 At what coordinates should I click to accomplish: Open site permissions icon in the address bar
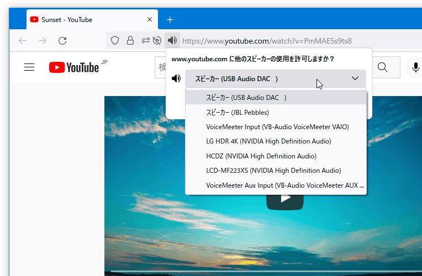146,41
